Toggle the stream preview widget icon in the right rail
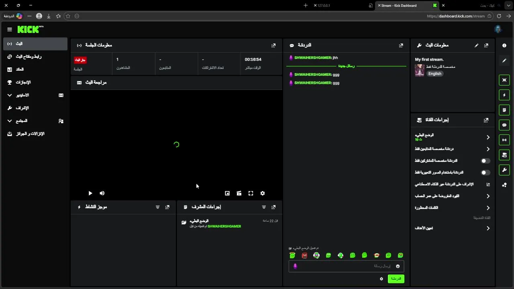 (504, 80)
